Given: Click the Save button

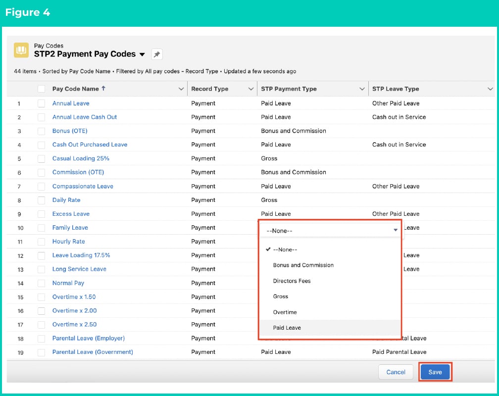Looking at the screenshot, I should 435,372.
